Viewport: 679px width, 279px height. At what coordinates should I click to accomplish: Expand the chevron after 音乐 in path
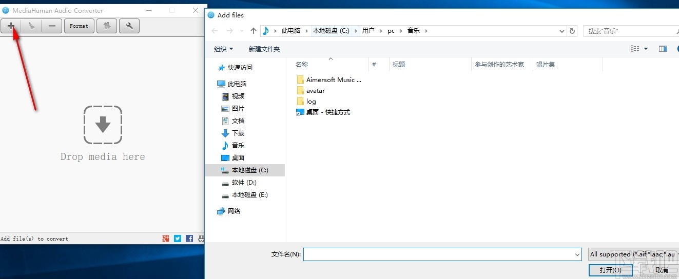click(426, 31)
